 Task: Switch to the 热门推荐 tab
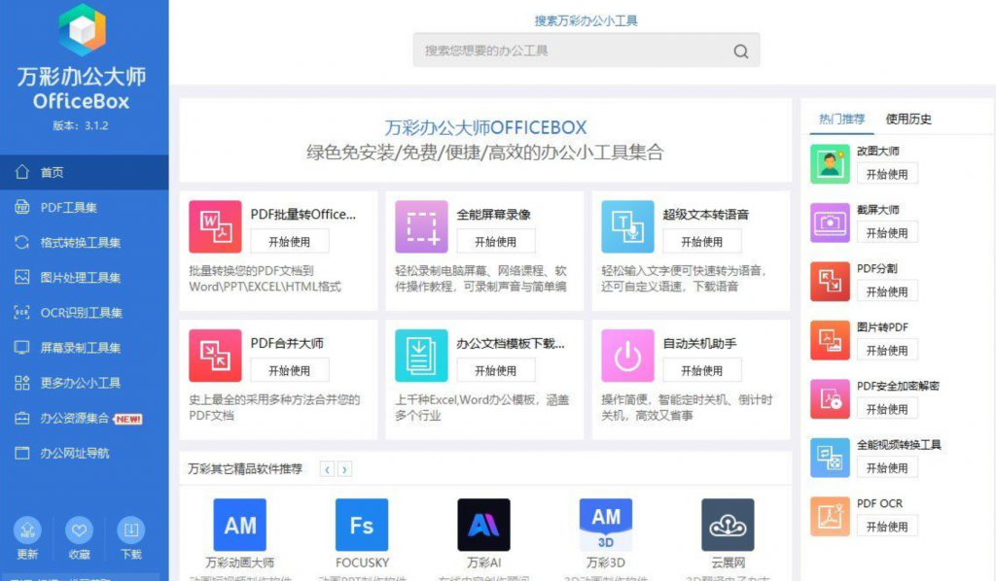pos(841,119)
